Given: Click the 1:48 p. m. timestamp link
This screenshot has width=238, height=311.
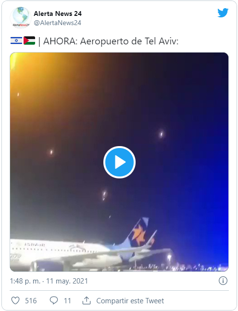Looking at the screenshot, I should point(25,281).
